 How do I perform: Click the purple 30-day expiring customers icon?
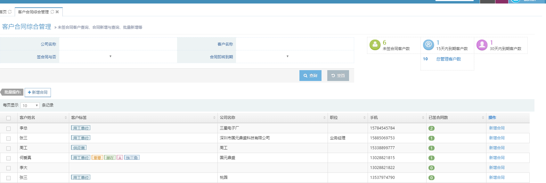click(x=482, y=45)
